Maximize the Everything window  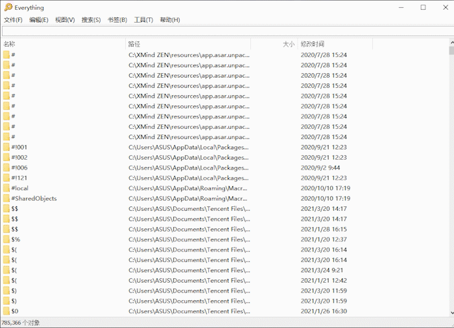coord(423,8)
